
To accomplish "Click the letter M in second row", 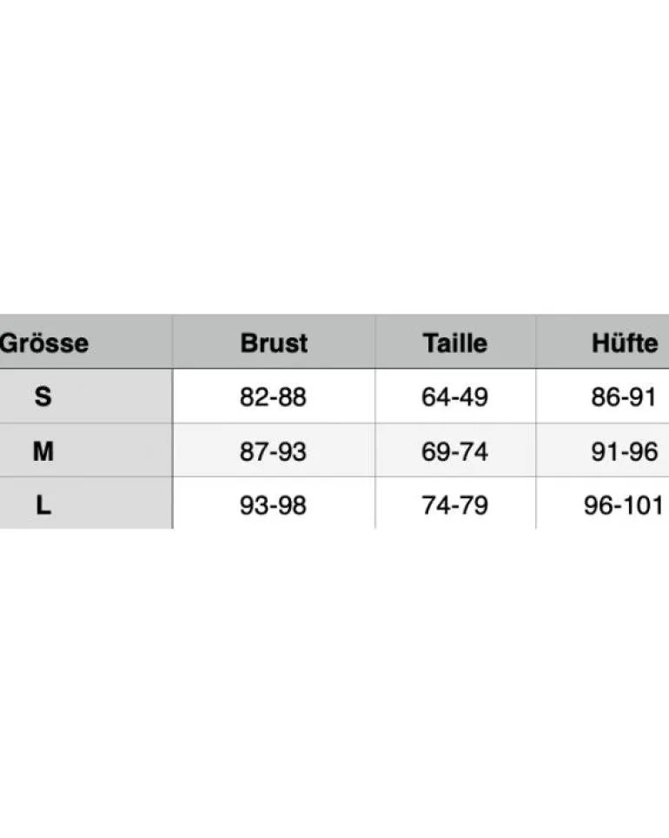I will (x=43, y=451).
